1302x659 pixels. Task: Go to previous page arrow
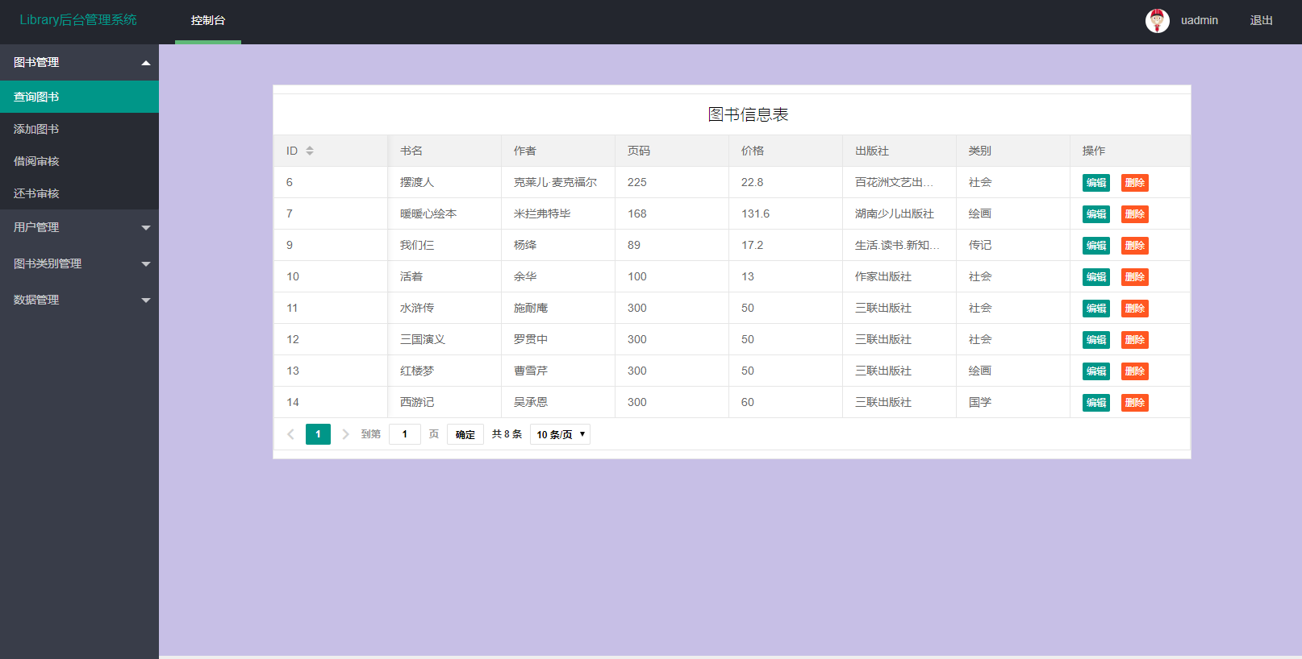click(290, 434)
